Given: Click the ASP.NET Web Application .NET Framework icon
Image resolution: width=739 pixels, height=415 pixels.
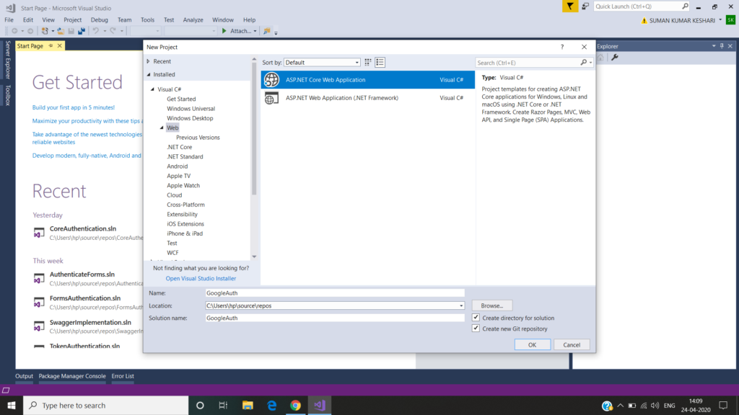Looking at the screenshot, I should click(271, 98).
